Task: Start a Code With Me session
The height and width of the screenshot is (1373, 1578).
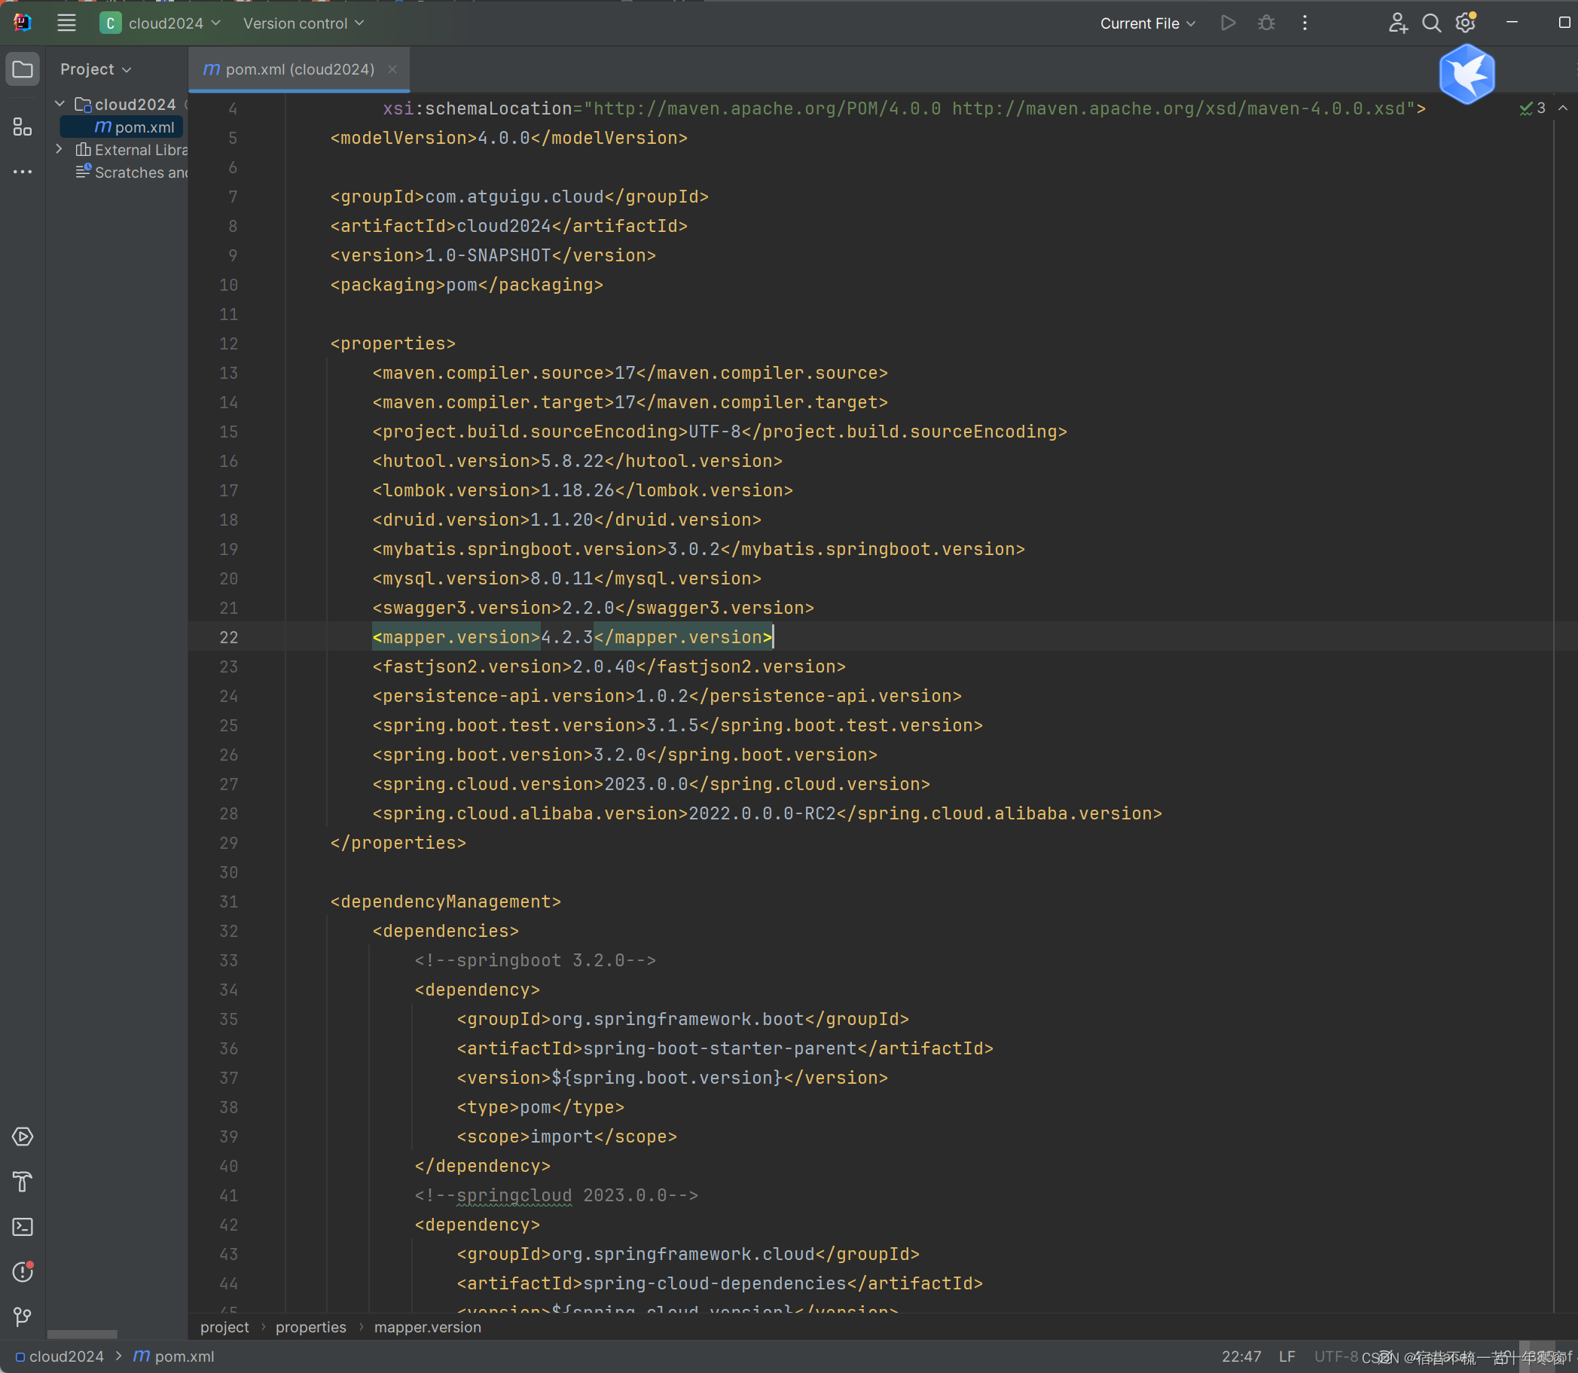Action: coord(1398,23)
